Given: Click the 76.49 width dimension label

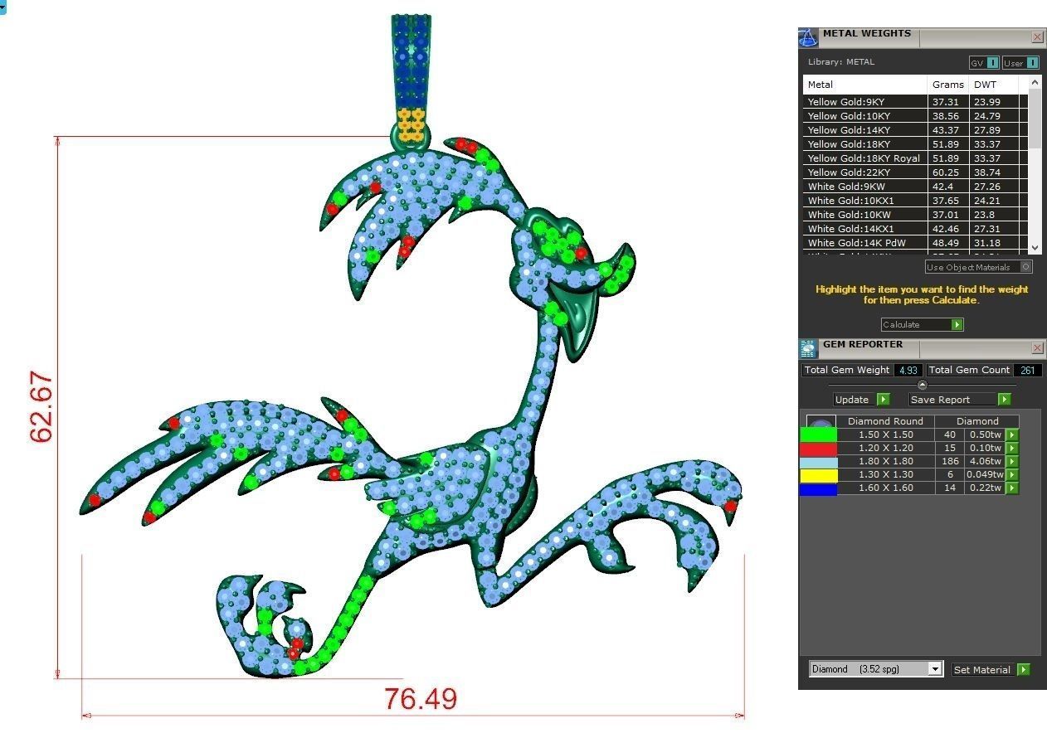Looking at the screenshot, I should coord(421,699).
